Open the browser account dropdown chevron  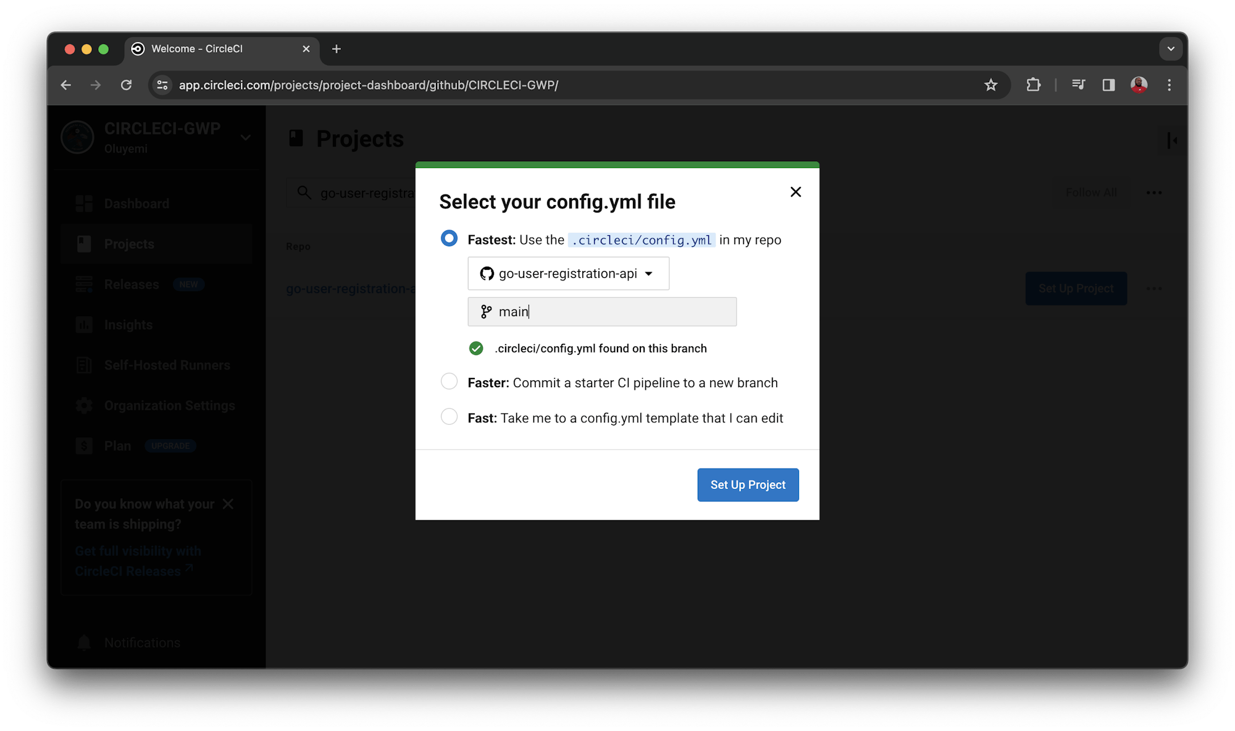click(1171, 48)
